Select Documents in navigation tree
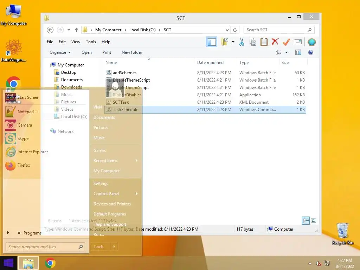Viewport: 360px width, 270px height. pos(69,80)
